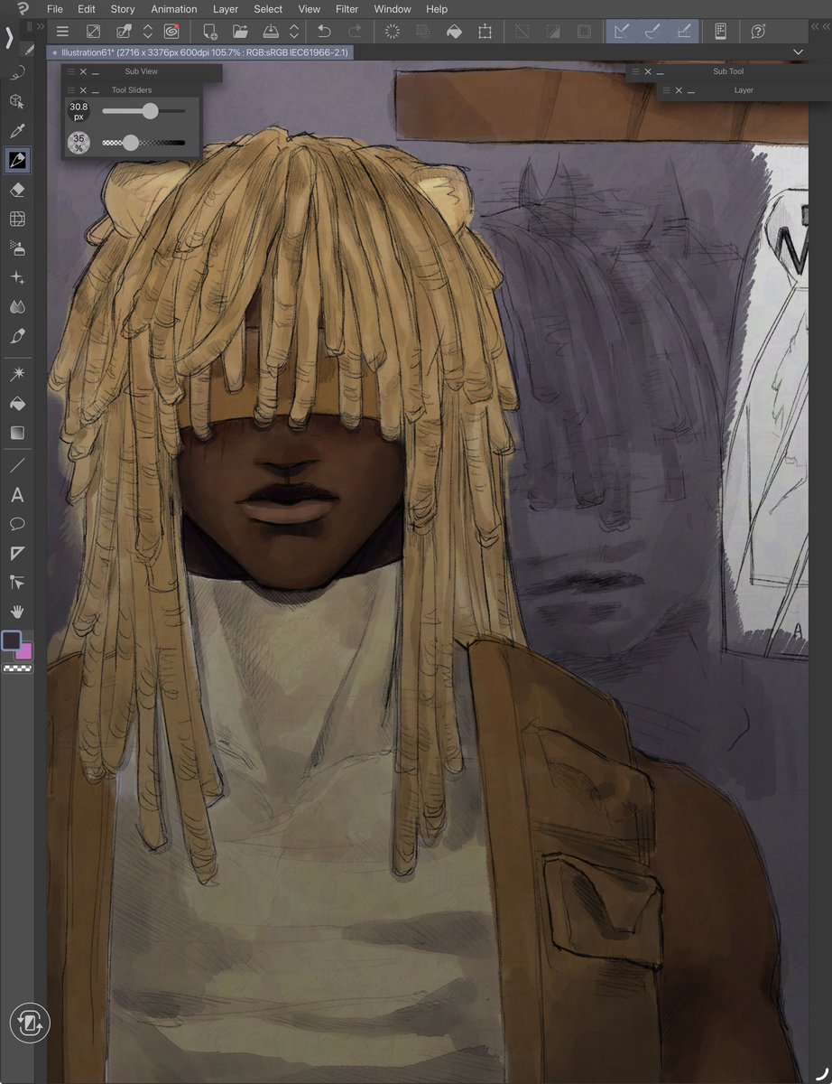Select the Illustration61 canvas tab
This screenshot has height=1084, width=832.
pyautogui.click(x=199, y=52)
